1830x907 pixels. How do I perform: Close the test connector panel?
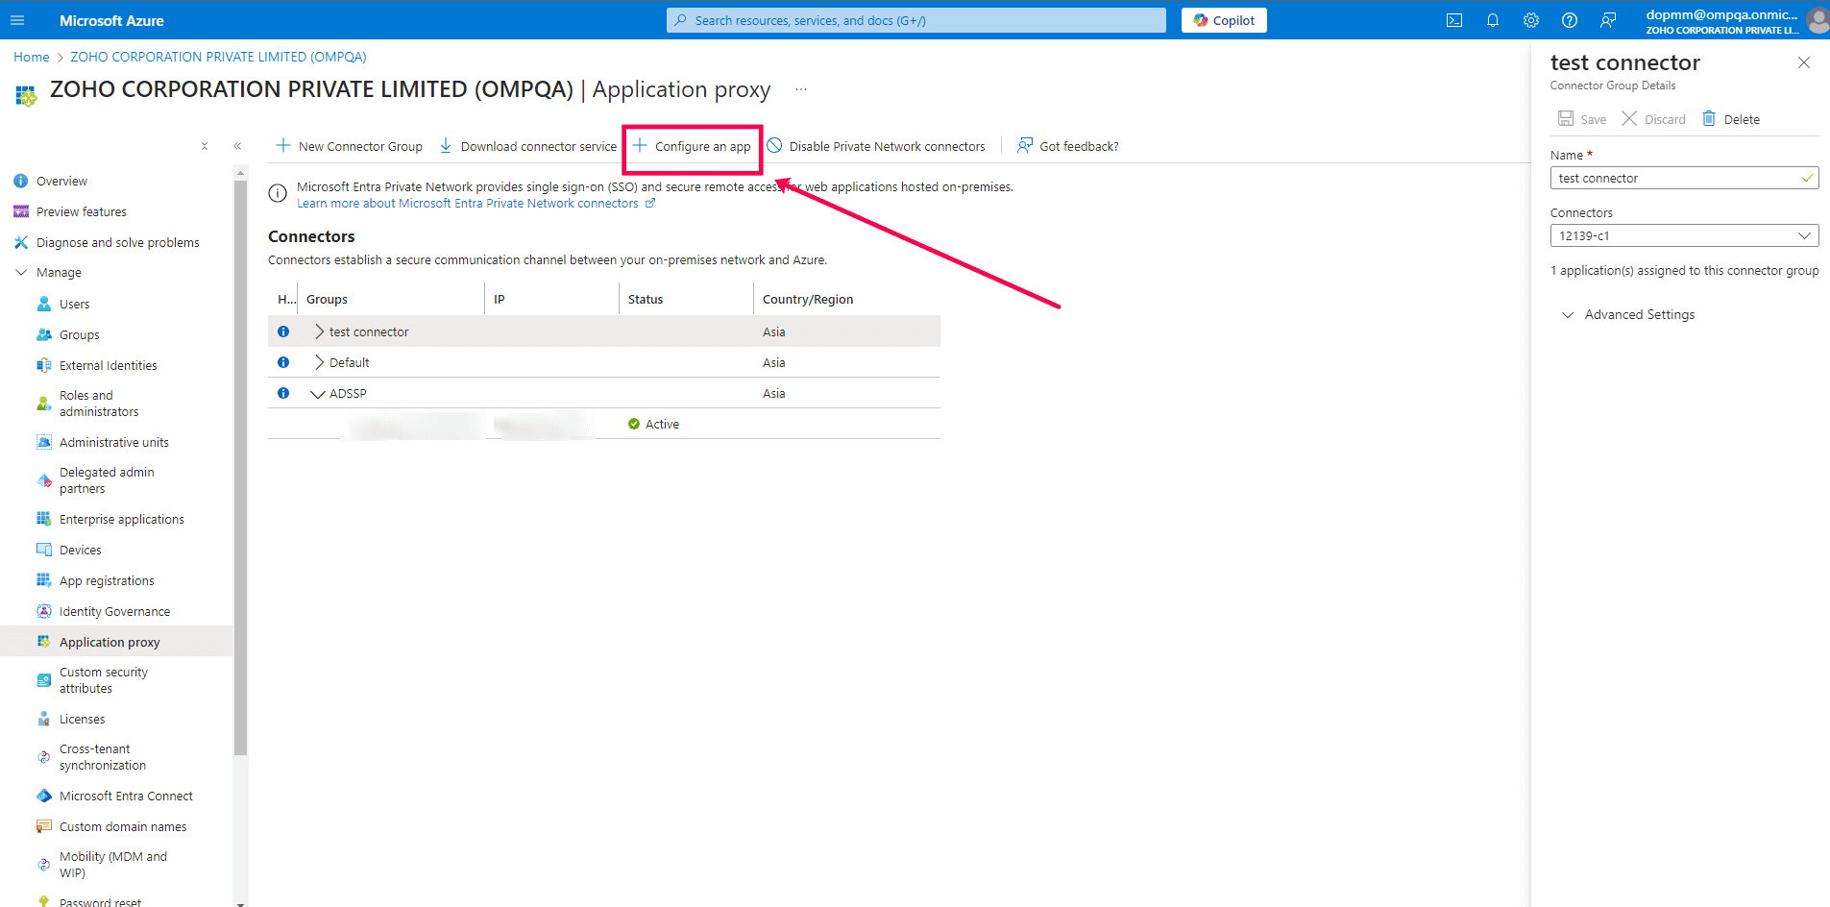tap(1804, 62)
